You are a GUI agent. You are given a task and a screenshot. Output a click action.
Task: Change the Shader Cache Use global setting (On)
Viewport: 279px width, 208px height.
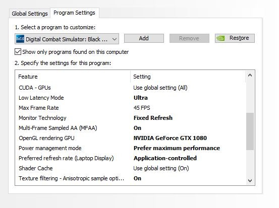tap(161, 168)
